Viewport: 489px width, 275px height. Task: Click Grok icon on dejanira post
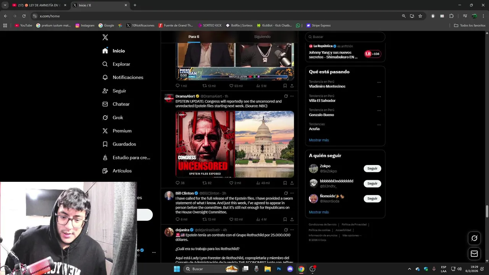pos(286,230)
